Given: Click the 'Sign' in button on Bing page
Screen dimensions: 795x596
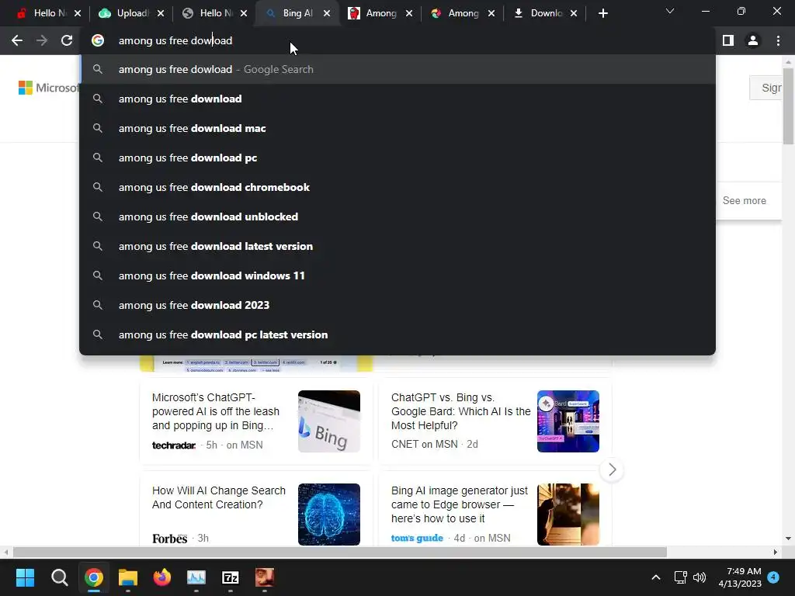Looking at the screenshot, I should (766, 88).
